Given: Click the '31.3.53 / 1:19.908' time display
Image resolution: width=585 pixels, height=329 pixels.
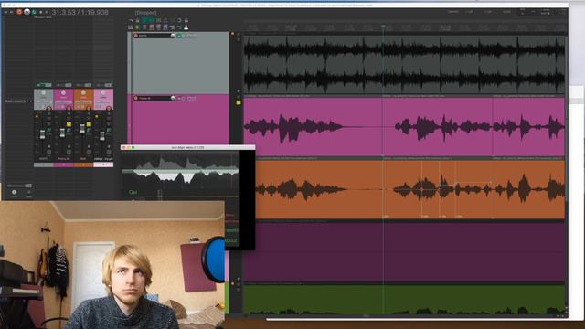Looking at the screenshot, I should [x=80, y=12].
